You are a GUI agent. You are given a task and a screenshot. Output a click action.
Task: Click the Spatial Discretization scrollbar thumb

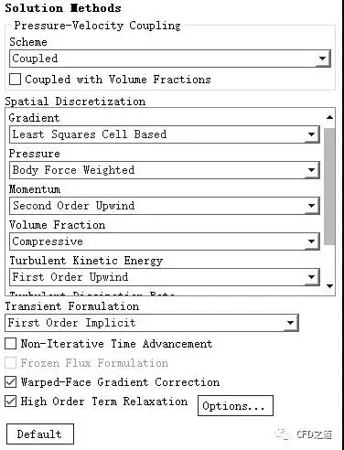[x=329, y=187]
